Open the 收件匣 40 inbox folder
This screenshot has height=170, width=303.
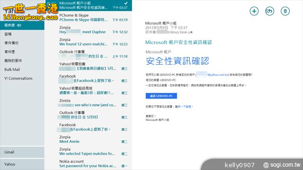[x=22, y=25]
